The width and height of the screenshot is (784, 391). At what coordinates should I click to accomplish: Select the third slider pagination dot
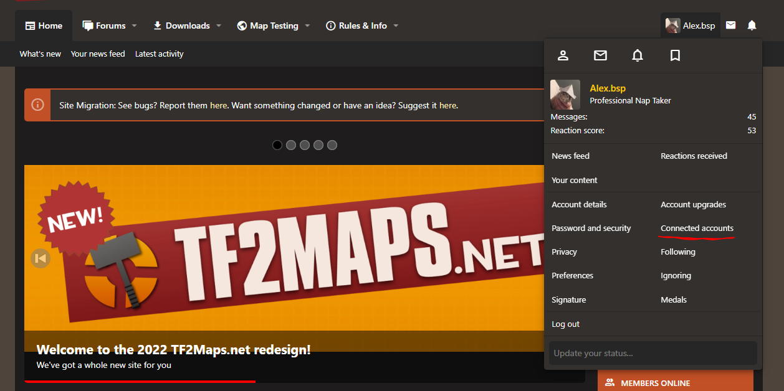[305, 145]
